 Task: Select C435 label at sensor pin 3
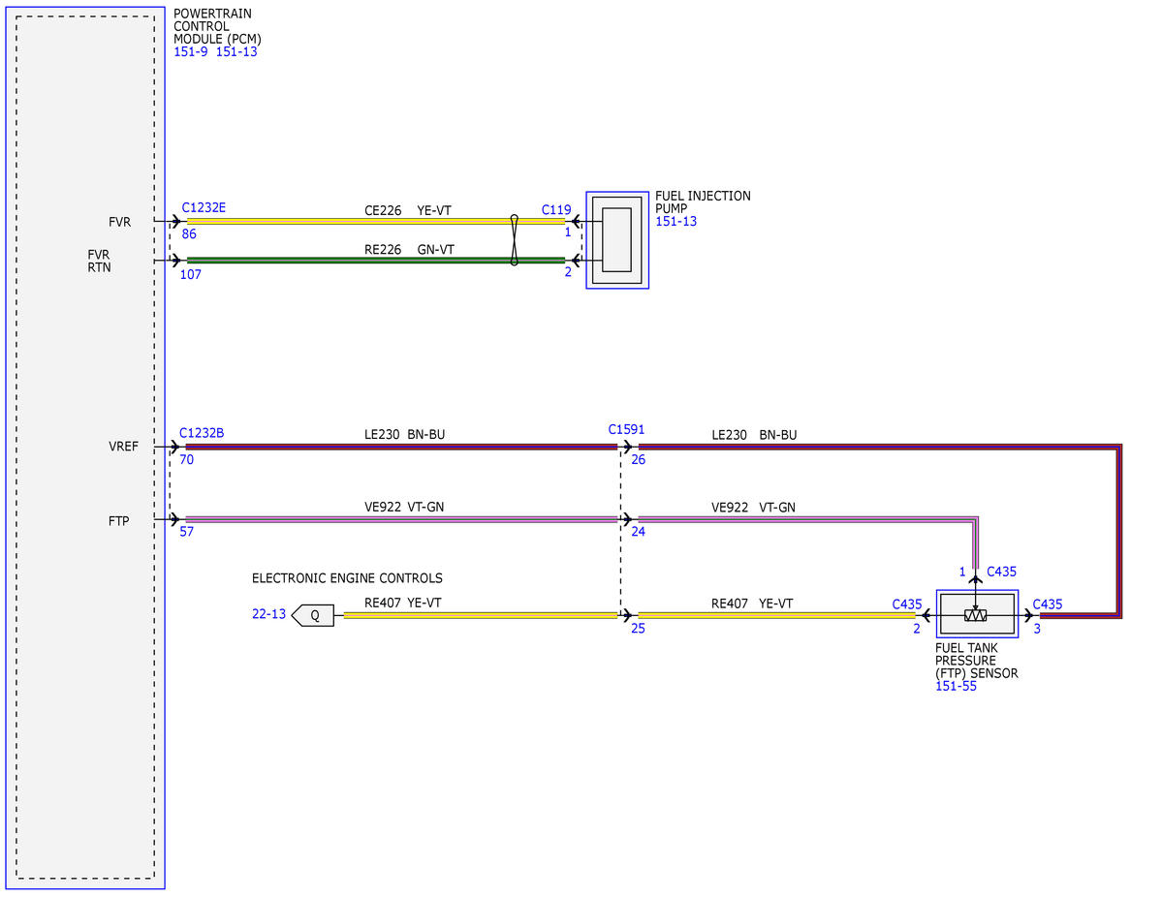point(1047,604)
